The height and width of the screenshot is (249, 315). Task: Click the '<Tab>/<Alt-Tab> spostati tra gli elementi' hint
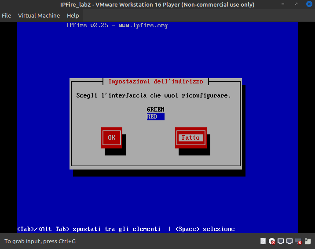pyautogui.click(x=88, y=229)
